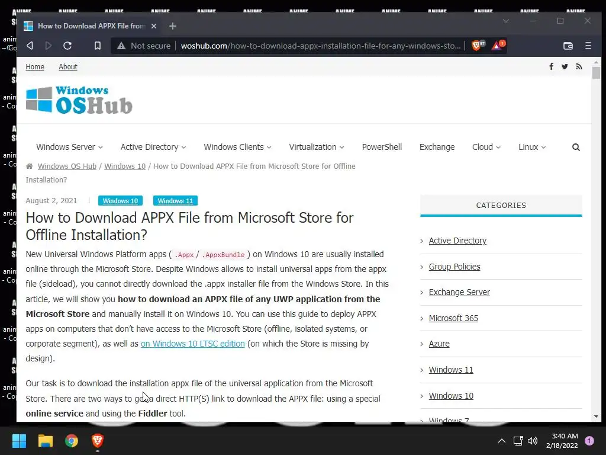Open the Group Policies category

(x=454, y=267)
